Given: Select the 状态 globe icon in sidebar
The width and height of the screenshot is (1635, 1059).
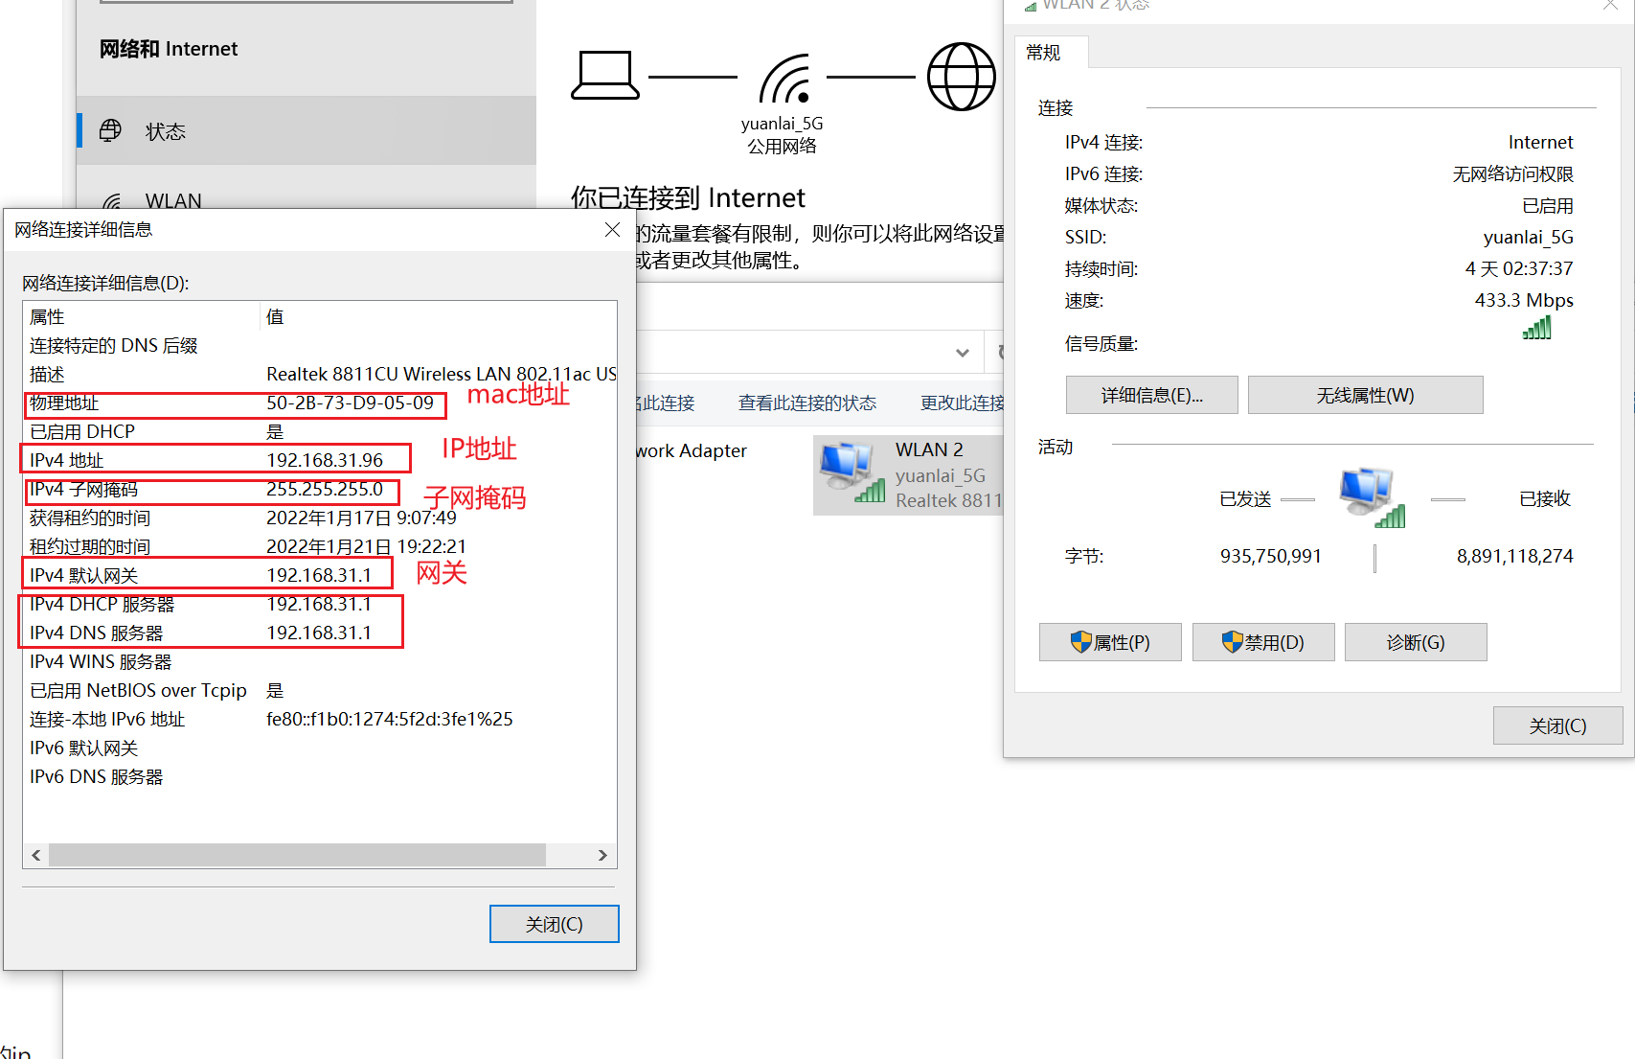Looking at the screenshot, I should pyautogui.click(x=111, y=130).
